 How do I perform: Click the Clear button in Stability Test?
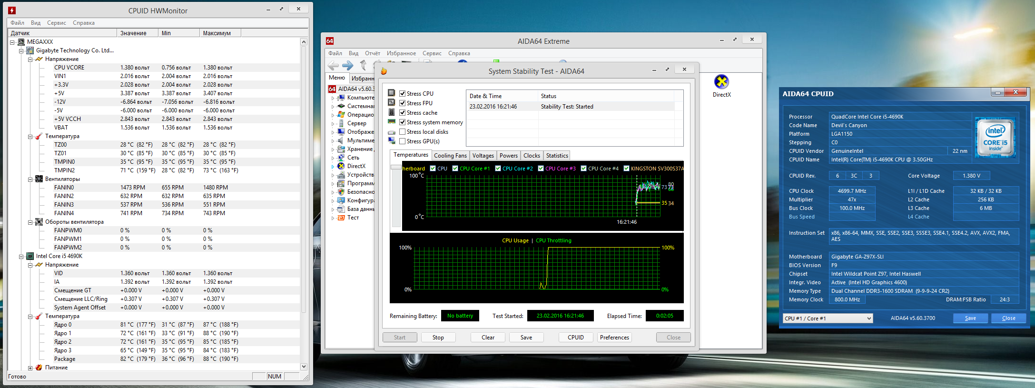click(x=488, y=338)
